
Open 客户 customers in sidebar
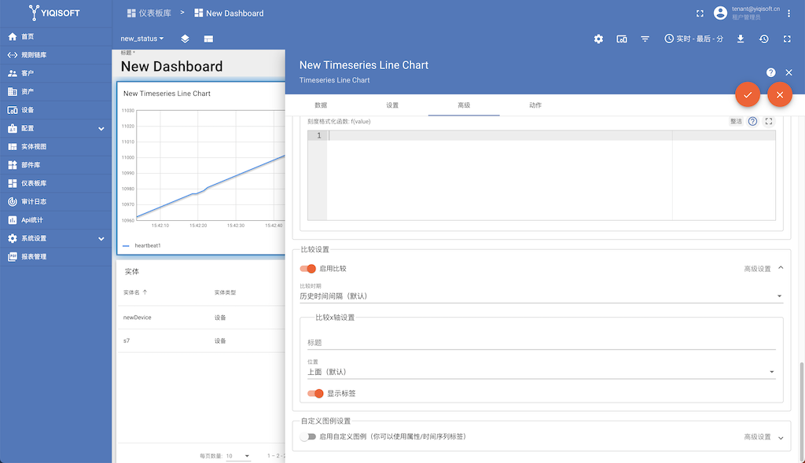pyautogui.click(x=56, y=73)
